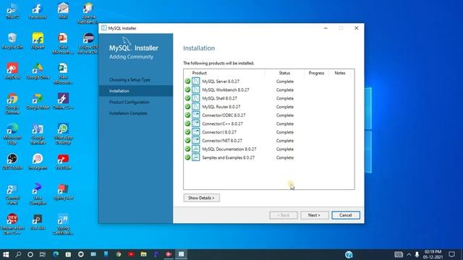
Task: Show hidden system tray icons
Action: pos(409,254)
